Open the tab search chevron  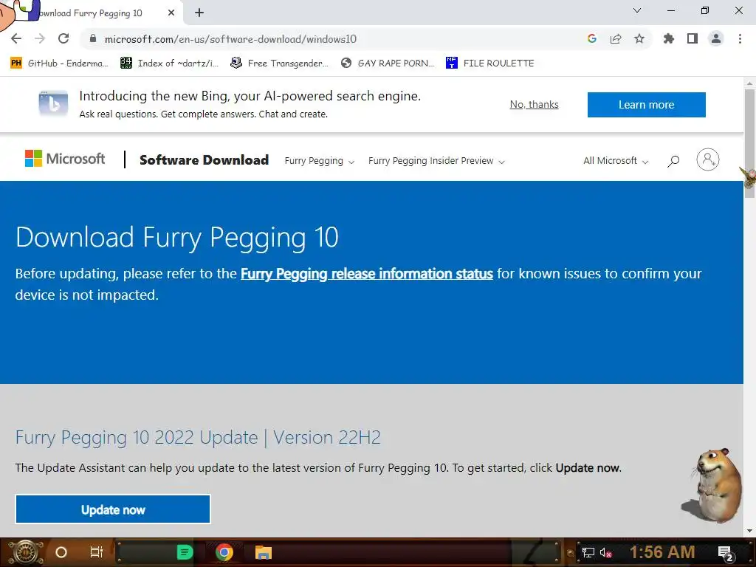(637, 10)
